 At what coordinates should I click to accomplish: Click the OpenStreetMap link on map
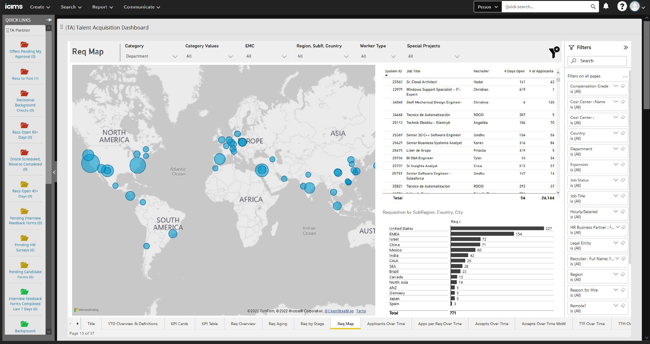coord(339,311)
